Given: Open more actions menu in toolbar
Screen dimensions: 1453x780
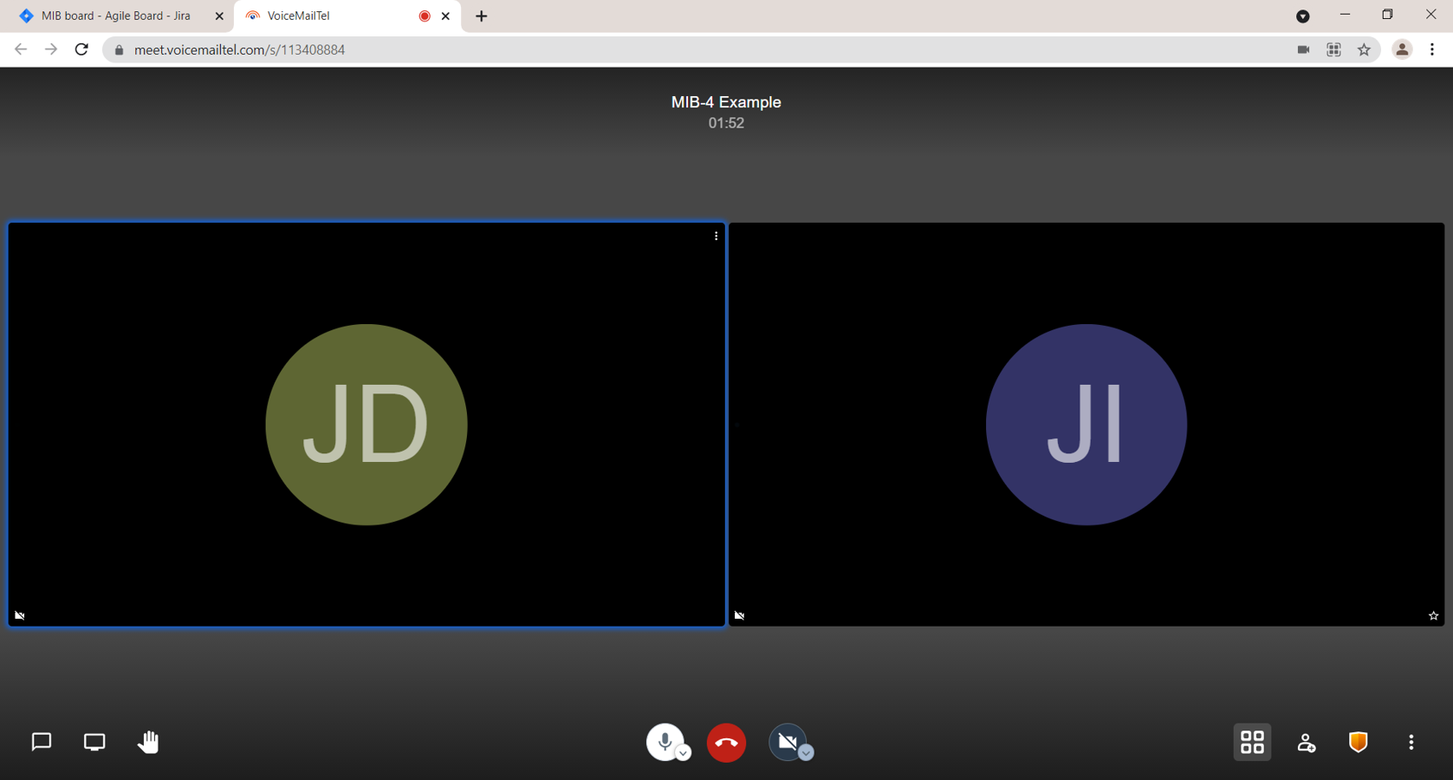Looking at the screenshot, I should (1411, 742).
